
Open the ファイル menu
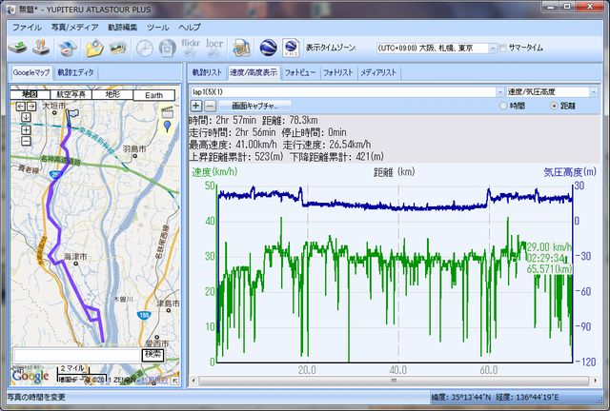click(27, 28)
